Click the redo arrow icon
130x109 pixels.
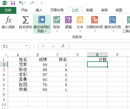tap(32, 3)
